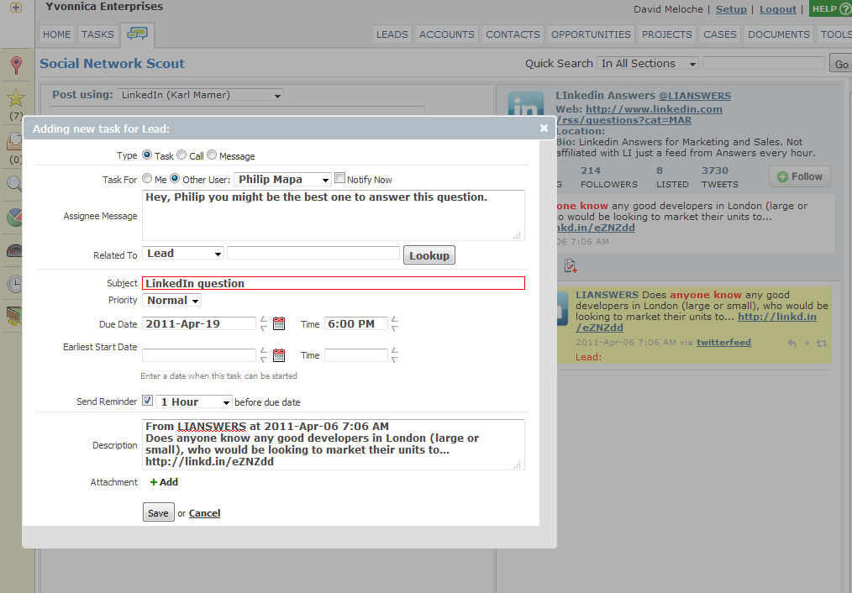The image size is (852, 593).
Task: Click the Subject input field
Action: [x=334, y=283]
